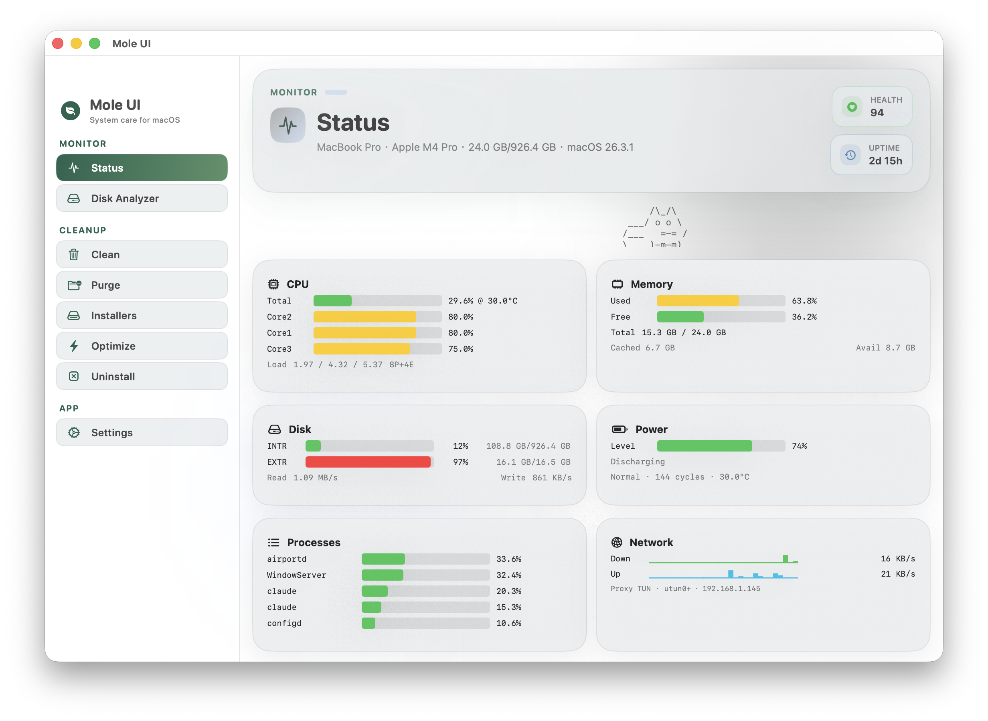
Task: Click the Memory Used yellow bar
Action: tap(698, 301)
